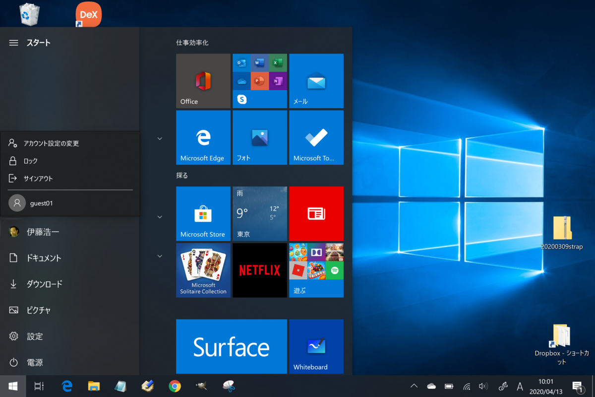Image resolution: width=595 pixels, height=397 pixels.
Task: Open the Office tile
Action: [203, 81]
